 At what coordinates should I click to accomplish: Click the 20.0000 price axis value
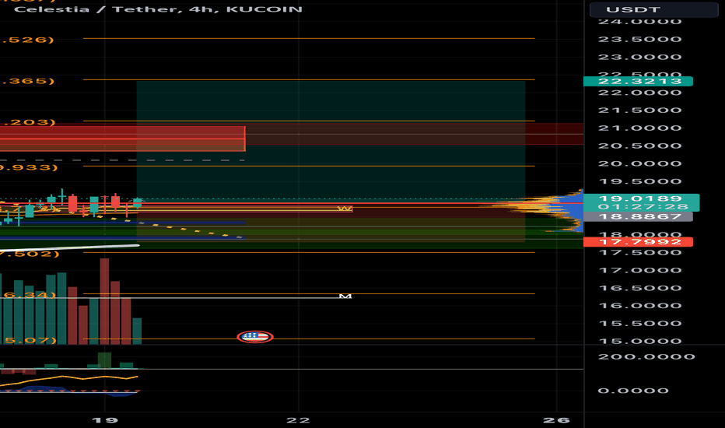pyautogui.click(x=640, y=163)
